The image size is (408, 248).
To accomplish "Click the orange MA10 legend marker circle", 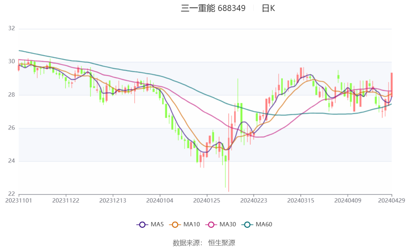I will 175,225.
